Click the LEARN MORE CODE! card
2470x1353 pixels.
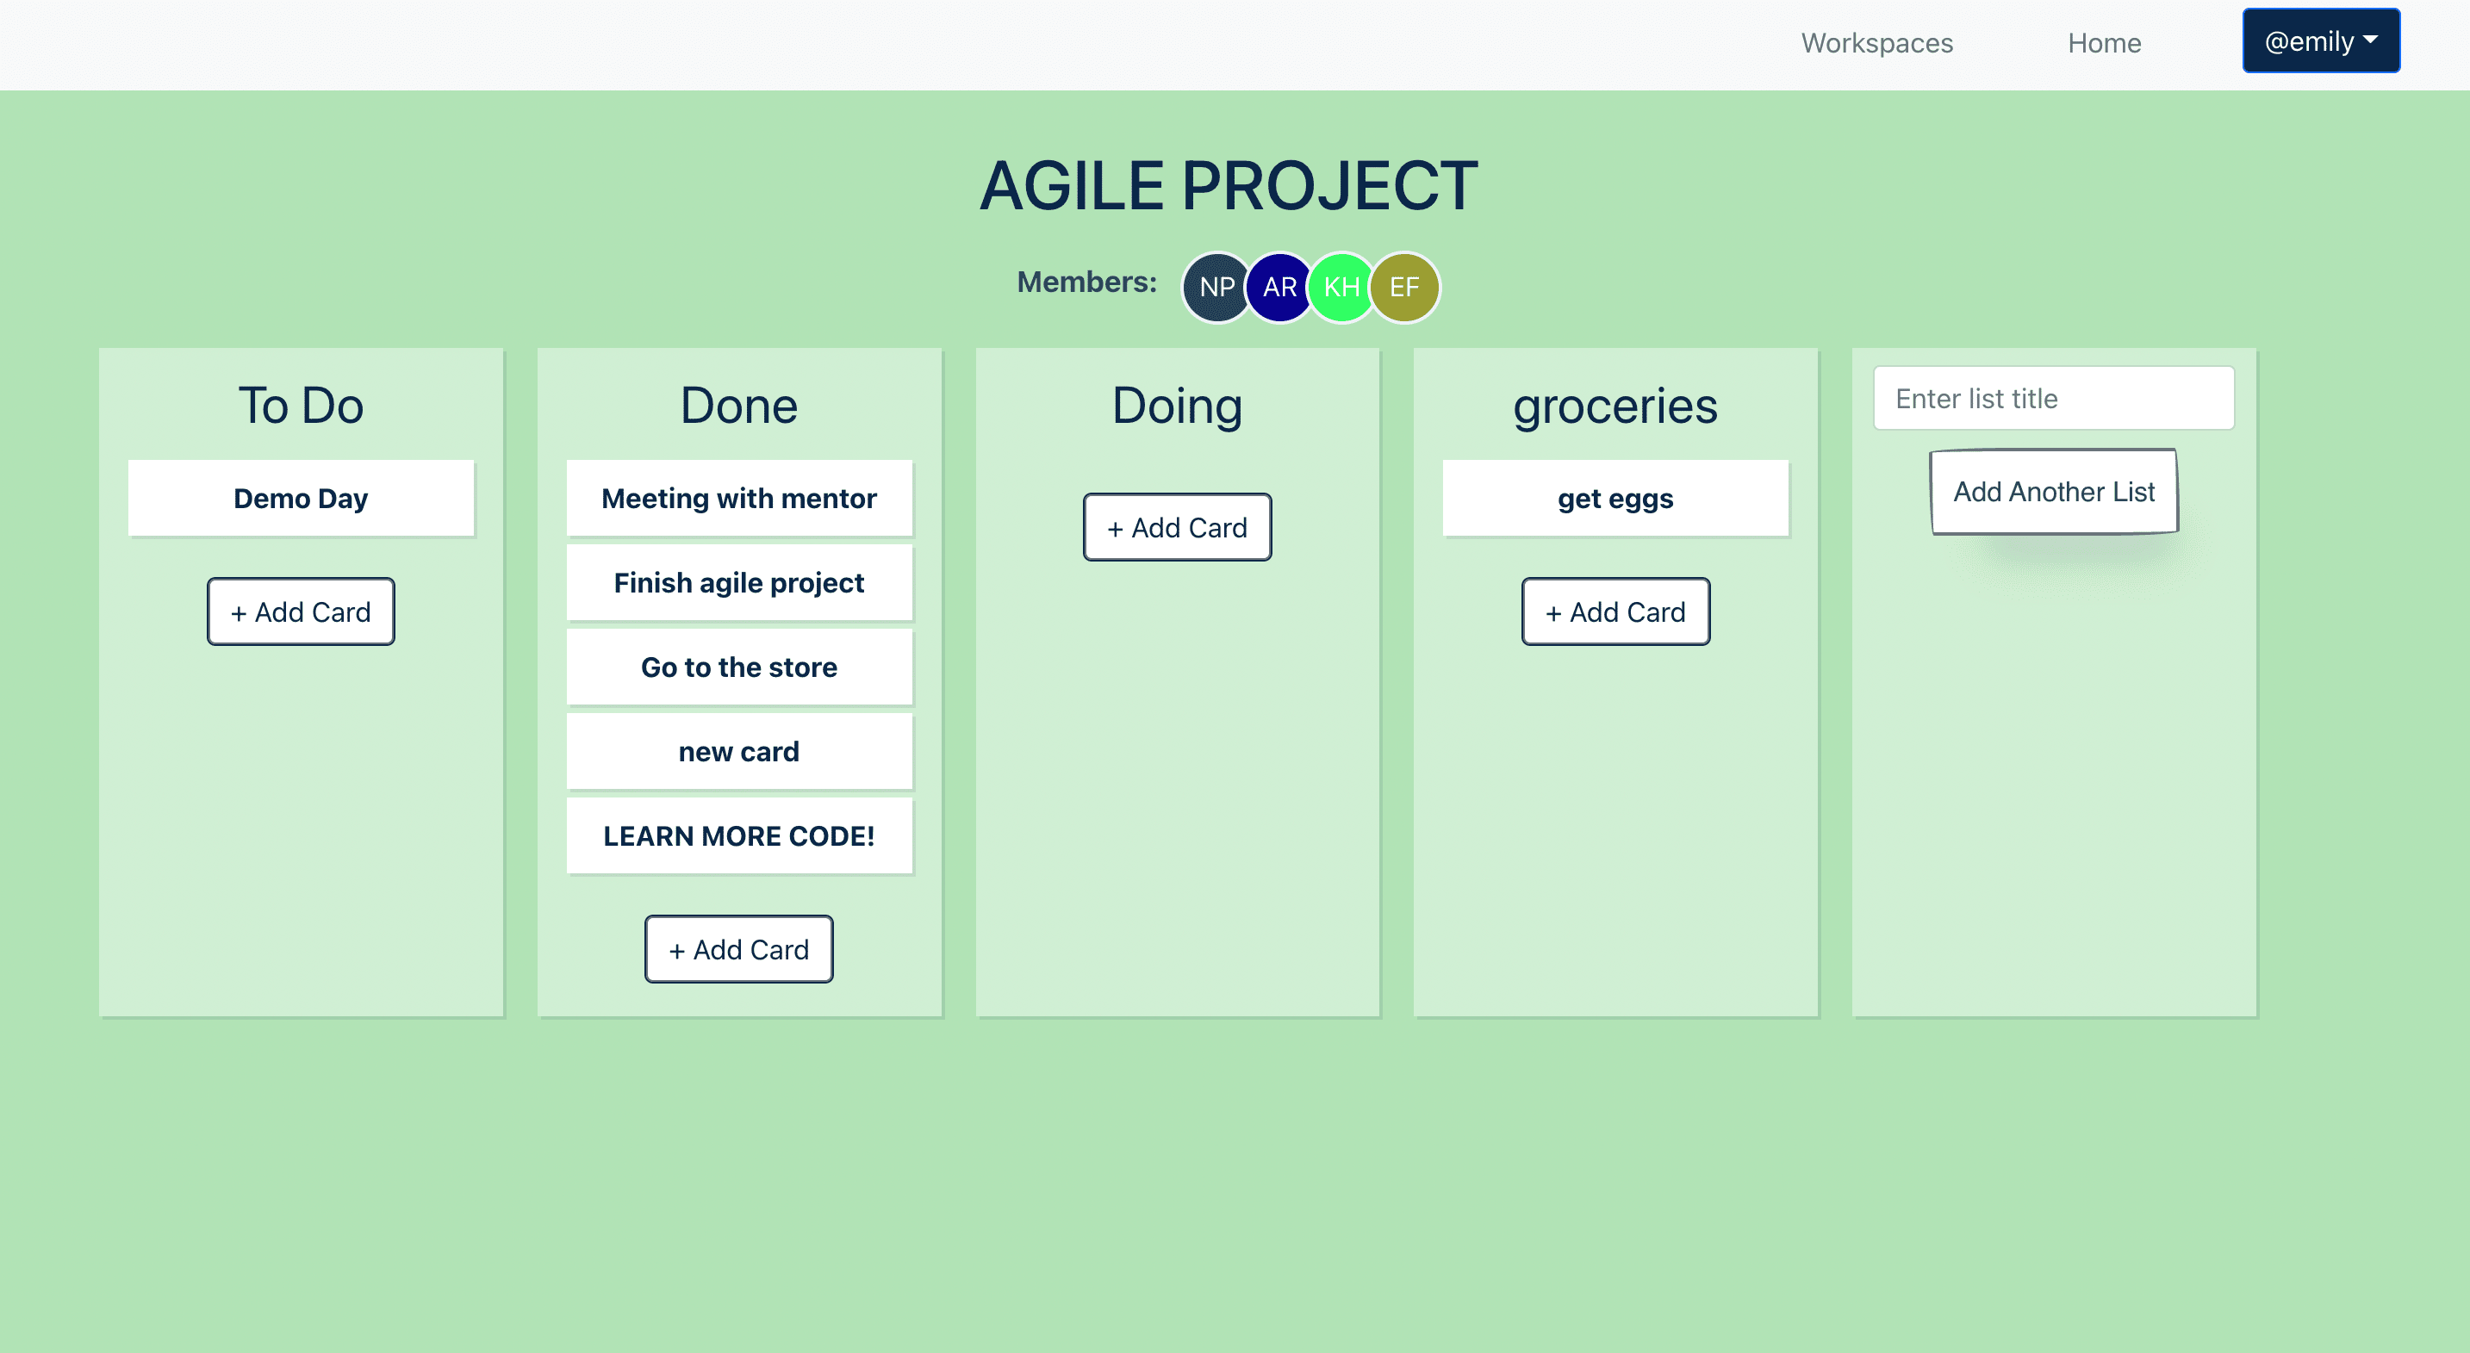pos(738,835)
